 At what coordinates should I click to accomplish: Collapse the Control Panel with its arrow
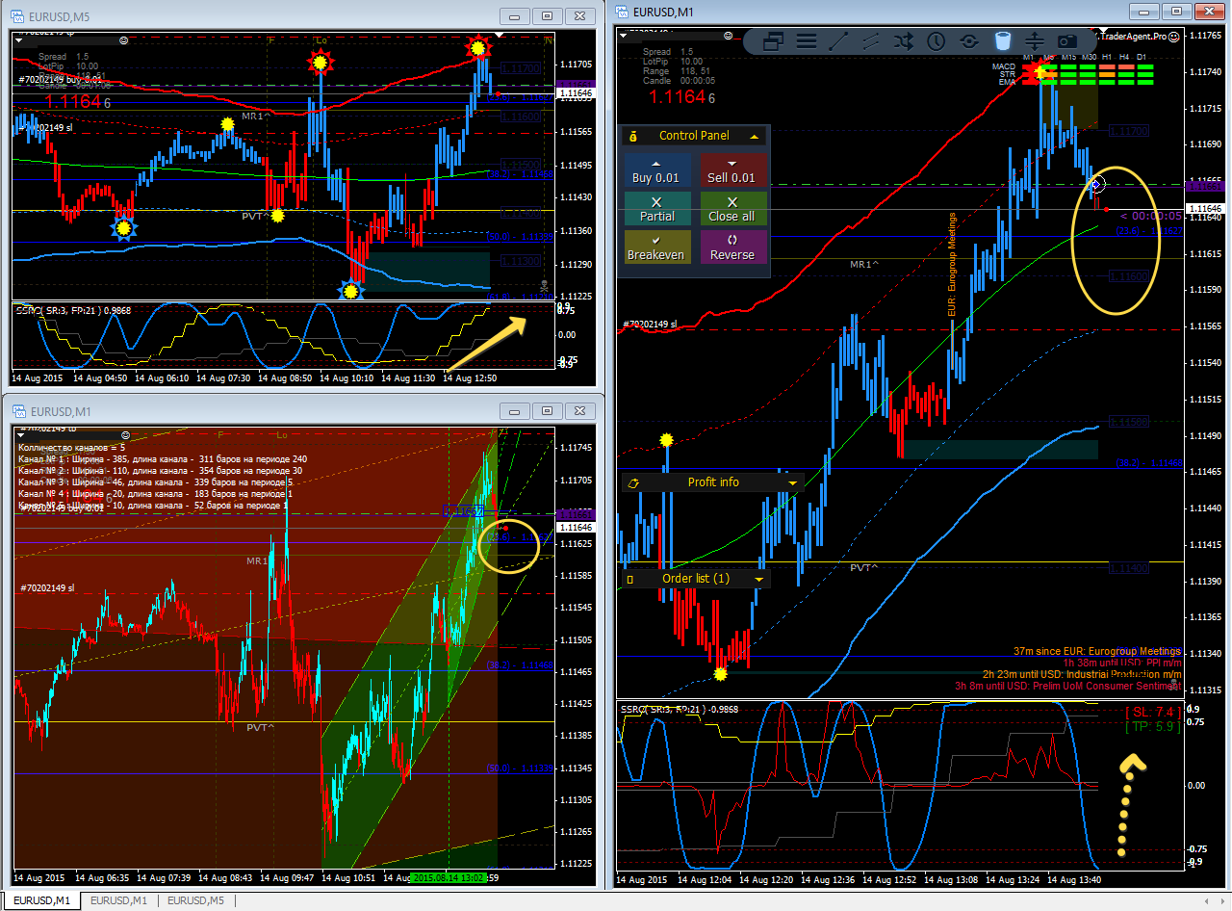[755, 137]
